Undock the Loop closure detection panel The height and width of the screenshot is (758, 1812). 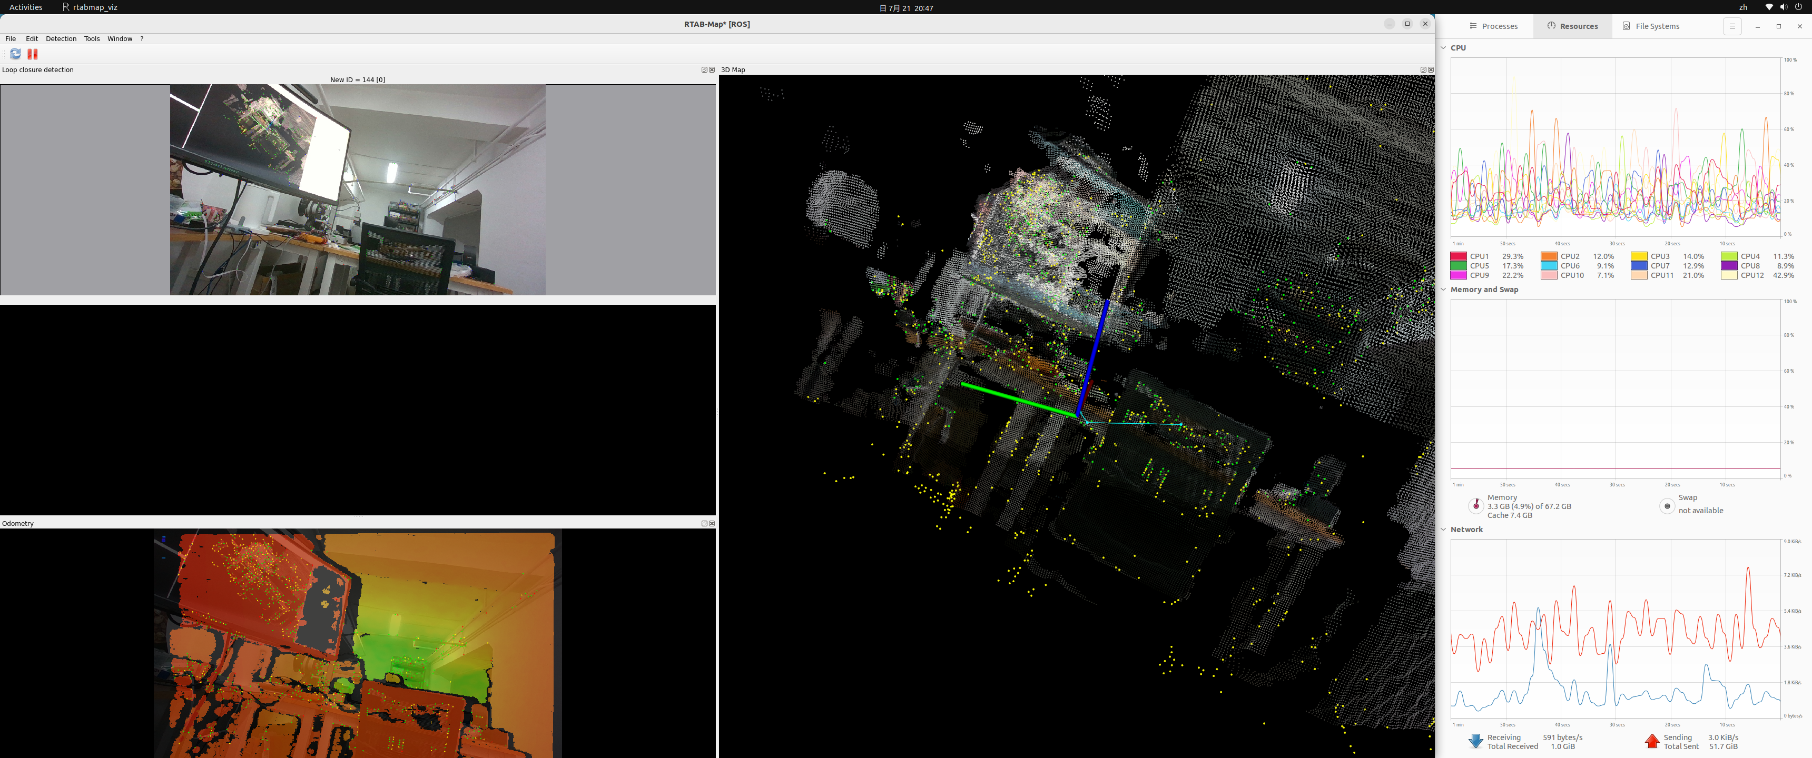pos(703,69)
